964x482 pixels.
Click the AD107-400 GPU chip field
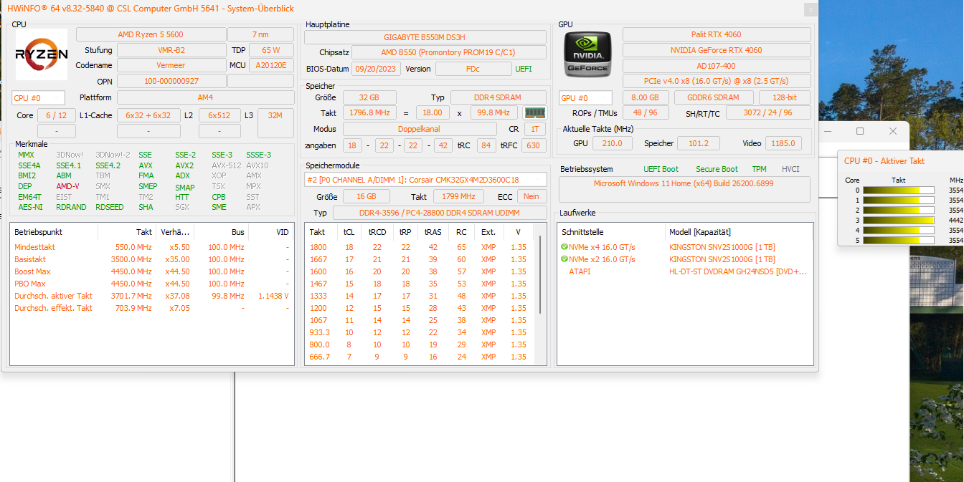click(x=717, y=66)
